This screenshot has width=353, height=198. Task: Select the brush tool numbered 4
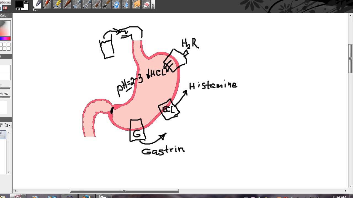[x=67, y=4]
